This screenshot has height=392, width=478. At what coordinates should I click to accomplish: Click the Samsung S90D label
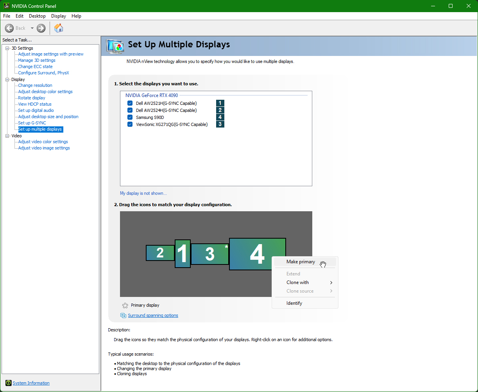[150, 117]
